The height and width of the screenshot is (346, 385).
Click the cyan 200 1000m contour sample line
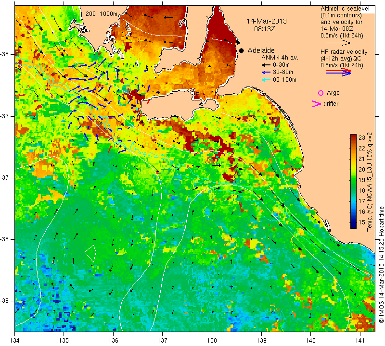coord(95,19)
